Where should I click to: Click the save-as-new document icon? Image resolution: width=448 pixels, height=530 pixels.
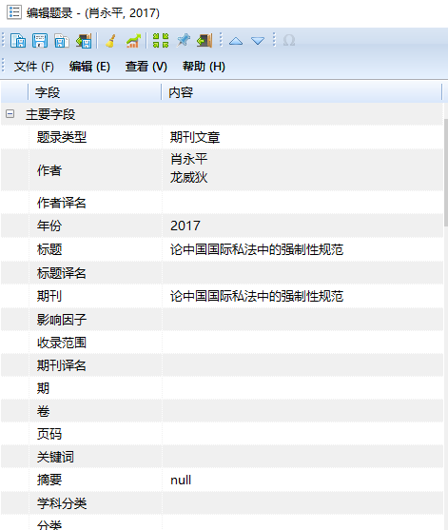[18, 41]
